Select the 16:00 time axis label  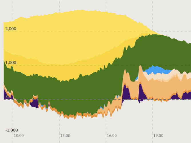coord(112,136)
